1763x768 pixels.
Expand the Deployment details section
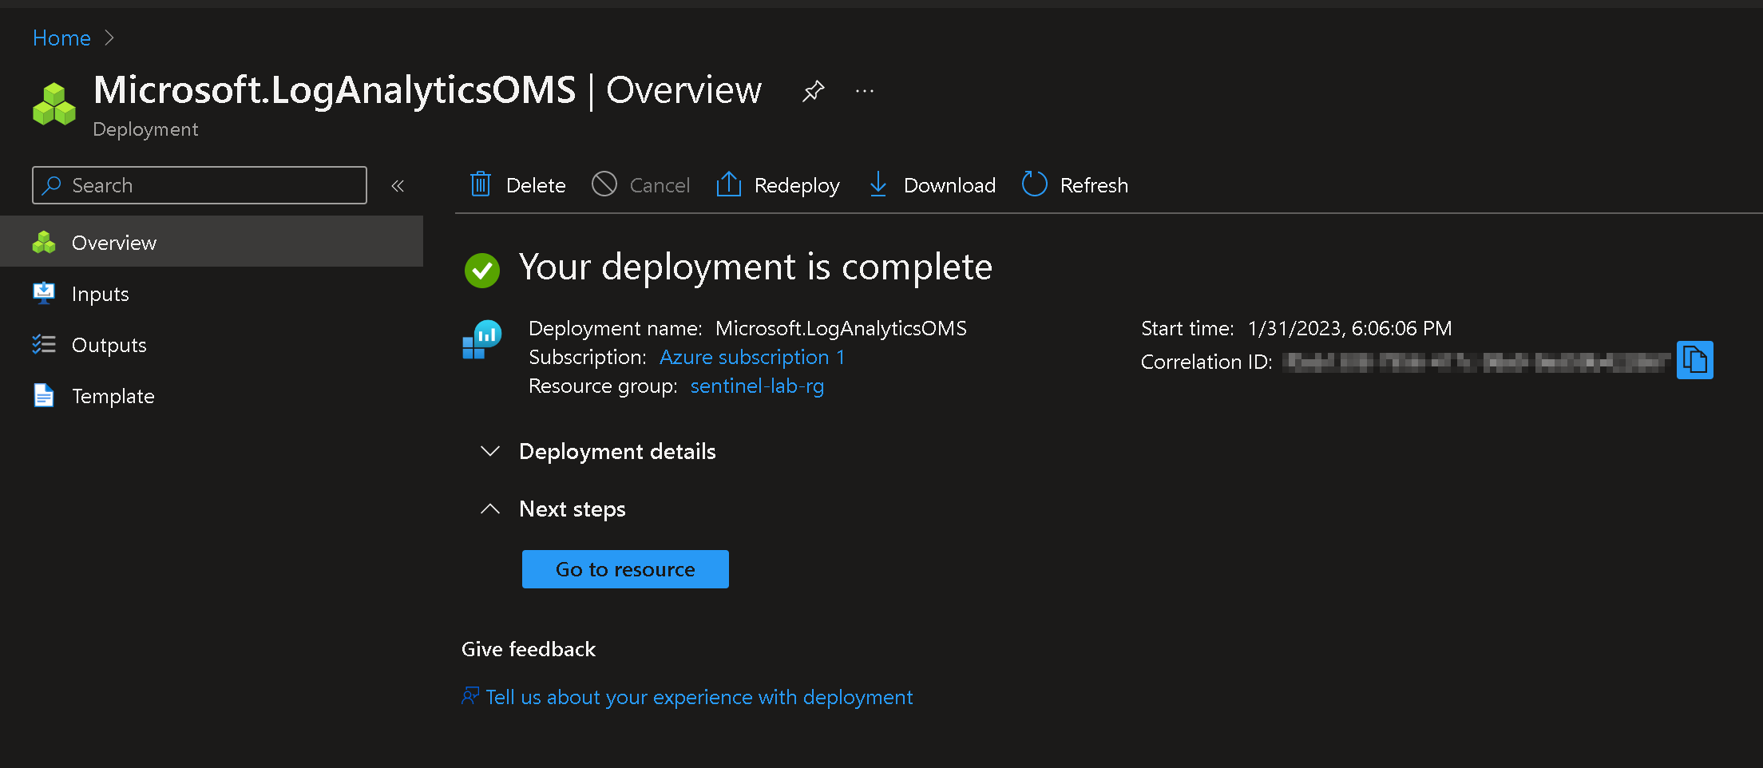pyautogui.click(x=490, y=451)
